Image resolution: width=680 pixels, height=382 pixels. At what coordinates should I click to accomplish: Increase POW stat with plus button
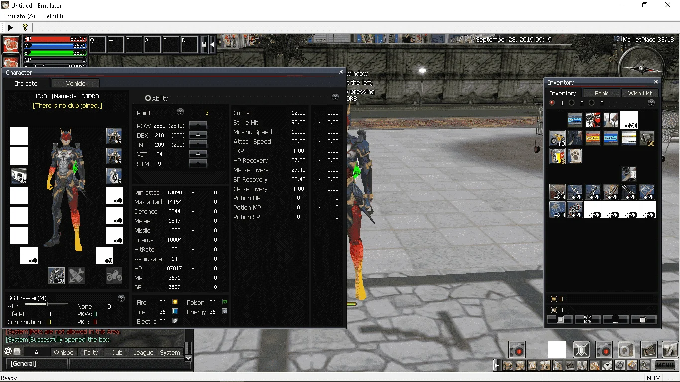coord(198,126)
